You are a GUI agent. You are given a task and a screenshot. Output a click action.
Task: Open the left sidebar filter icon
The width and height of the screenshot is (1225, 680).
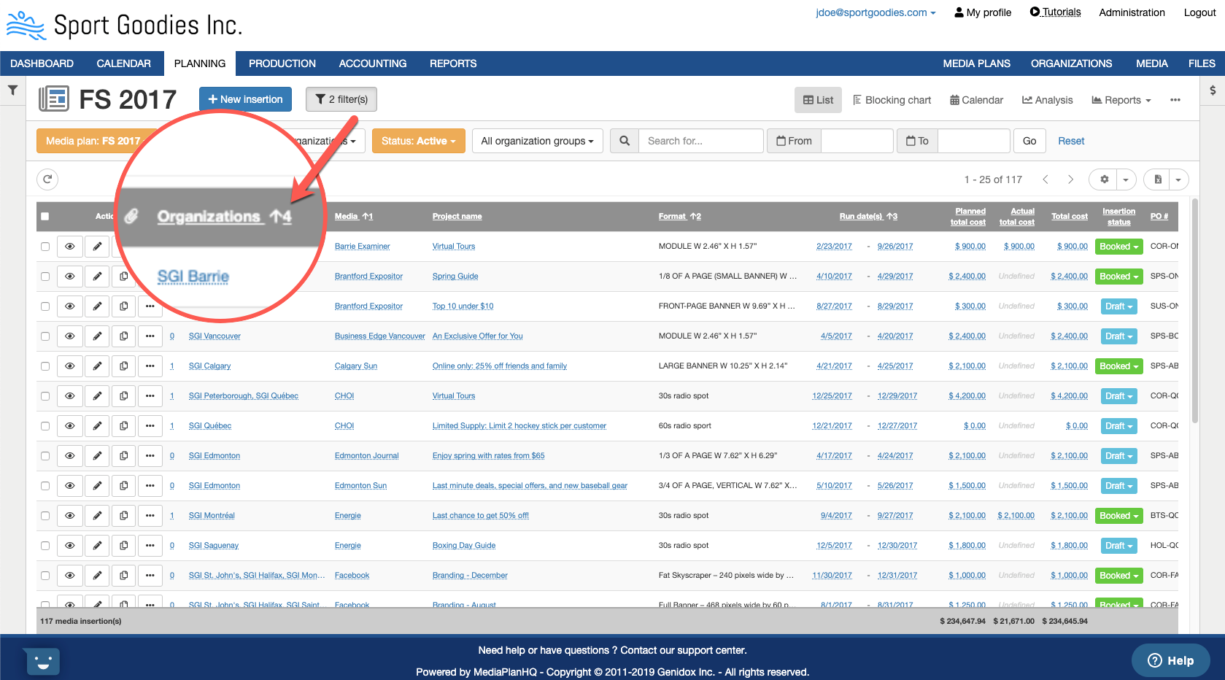point(12,90)
